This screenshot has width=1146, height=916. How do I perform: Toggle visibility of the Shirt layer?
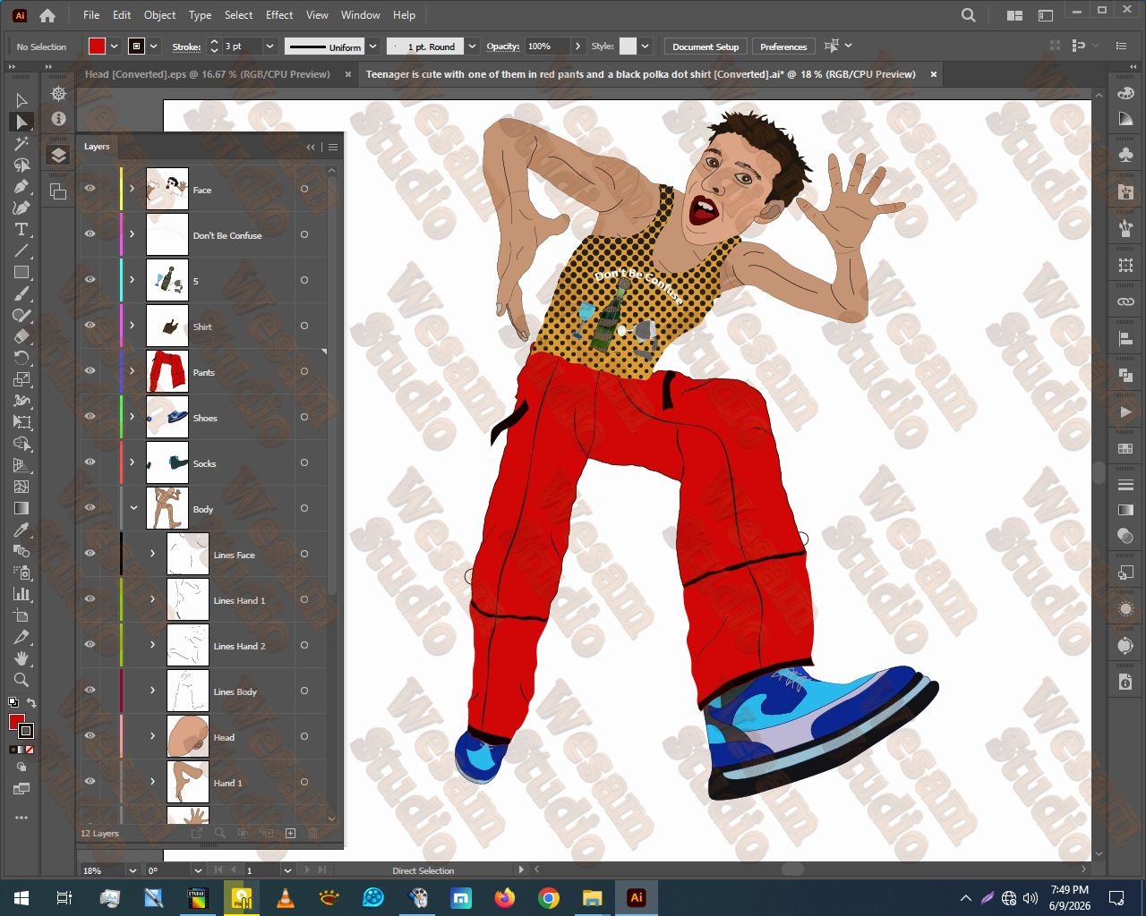click(90, 326)
